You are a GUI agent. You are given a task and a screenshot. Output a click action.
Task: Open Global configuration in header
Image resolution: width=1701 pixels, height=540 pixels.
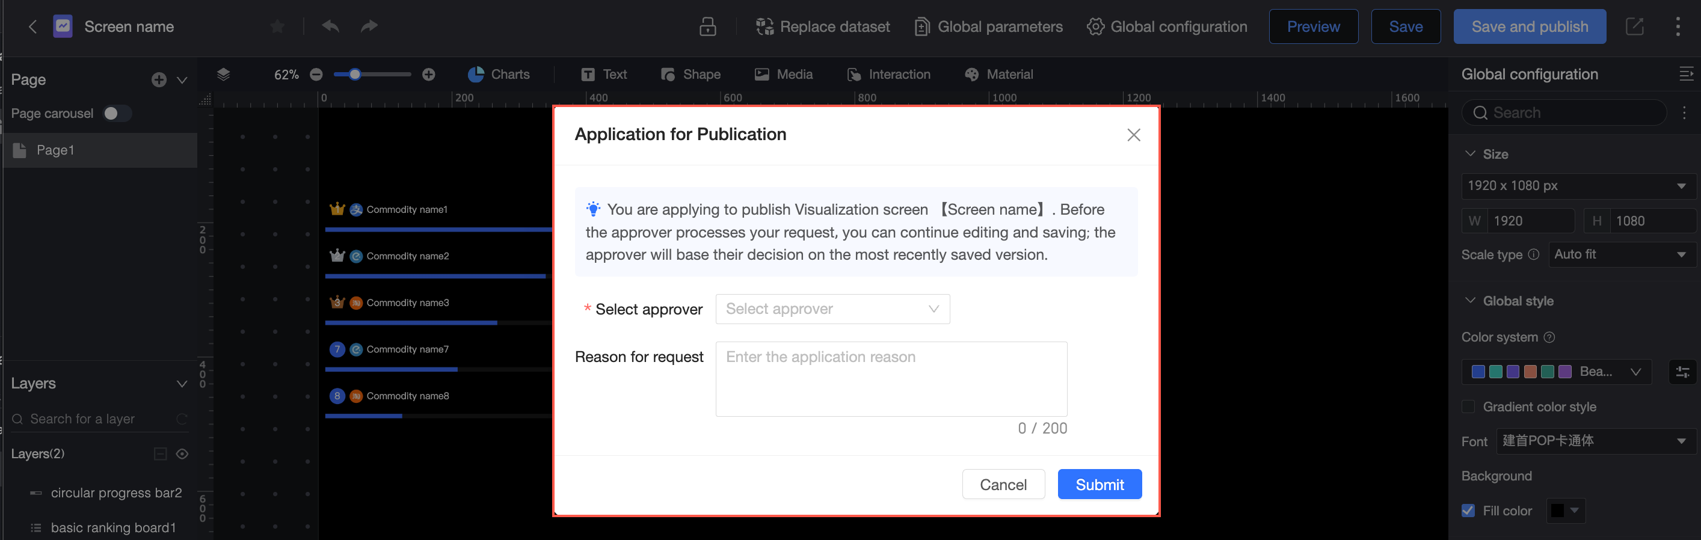tap(1167, 26)
